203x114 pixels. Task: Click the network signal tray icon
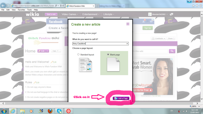pos(183,111)
